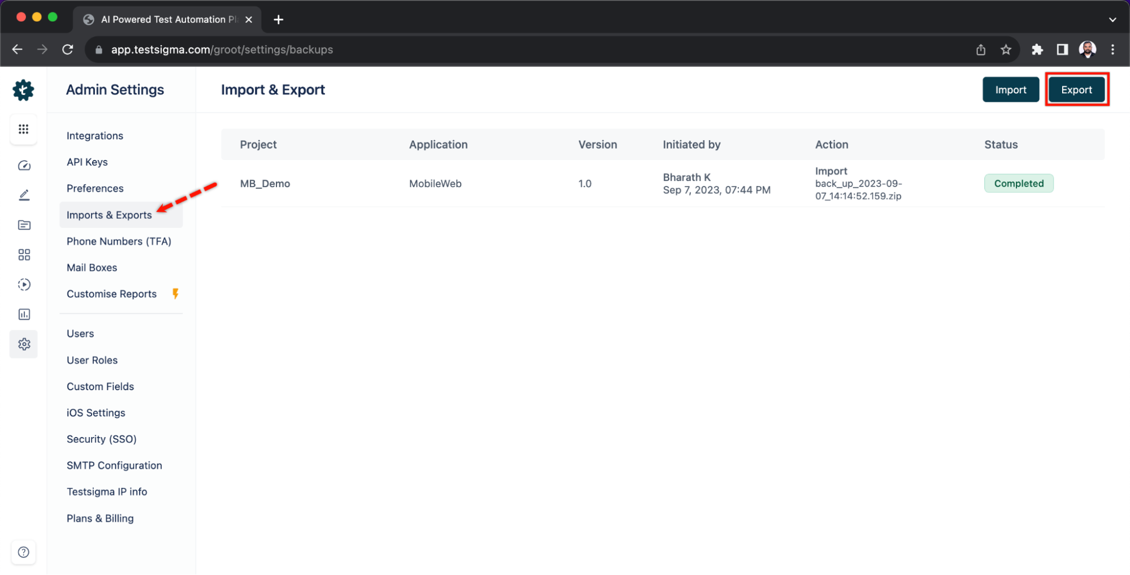The height and width of the screenshot is (575, 1130).
Task: Reload the page with refresh icon
Action: [x=68, y=50]
